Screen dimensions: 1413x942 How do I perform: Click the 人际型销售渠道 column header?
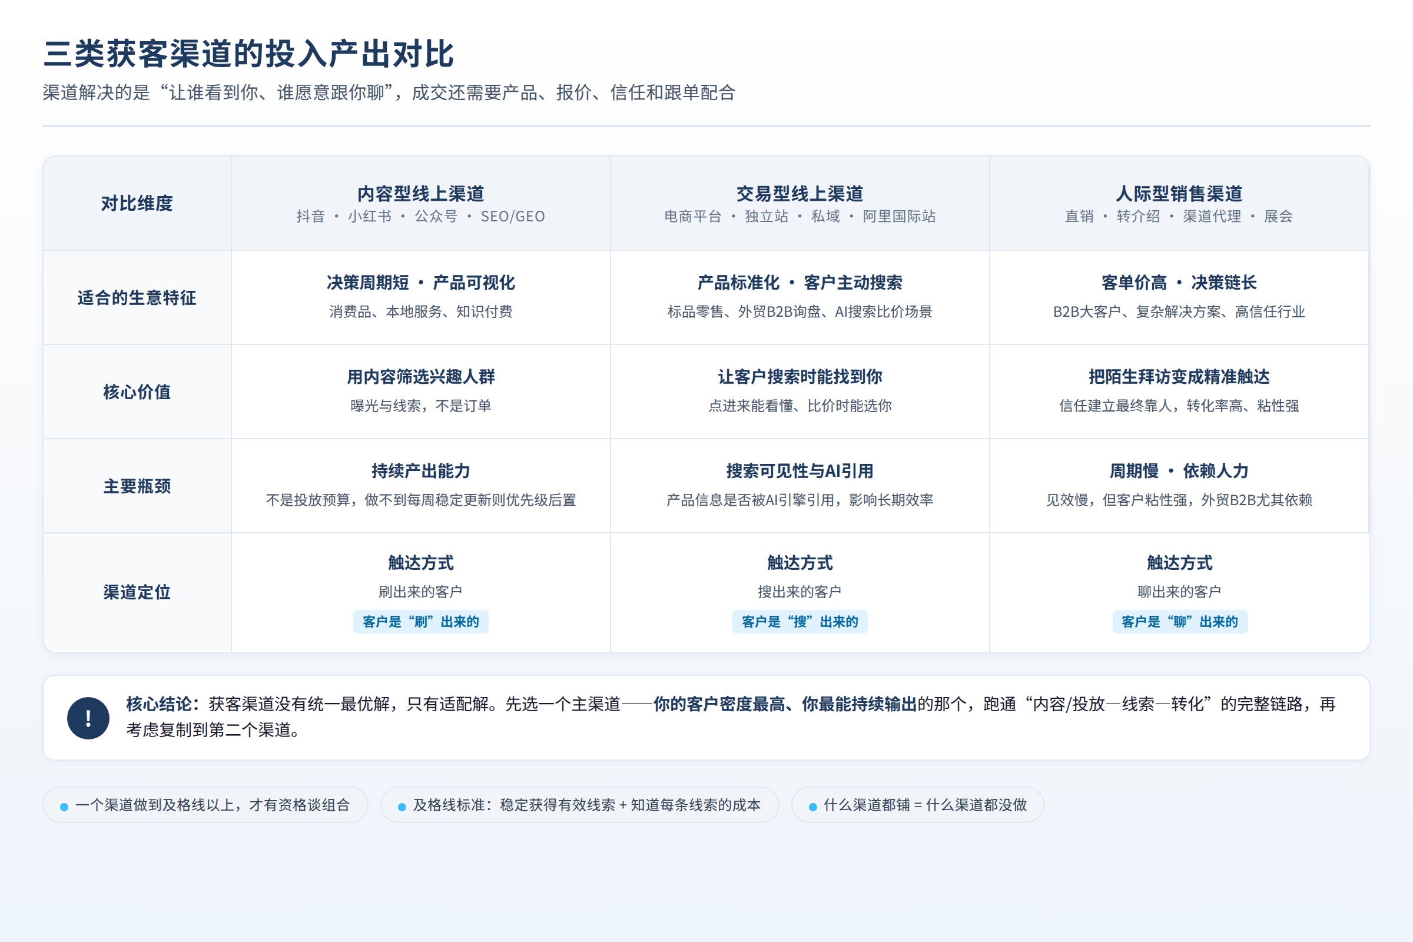click(1179, 204)
